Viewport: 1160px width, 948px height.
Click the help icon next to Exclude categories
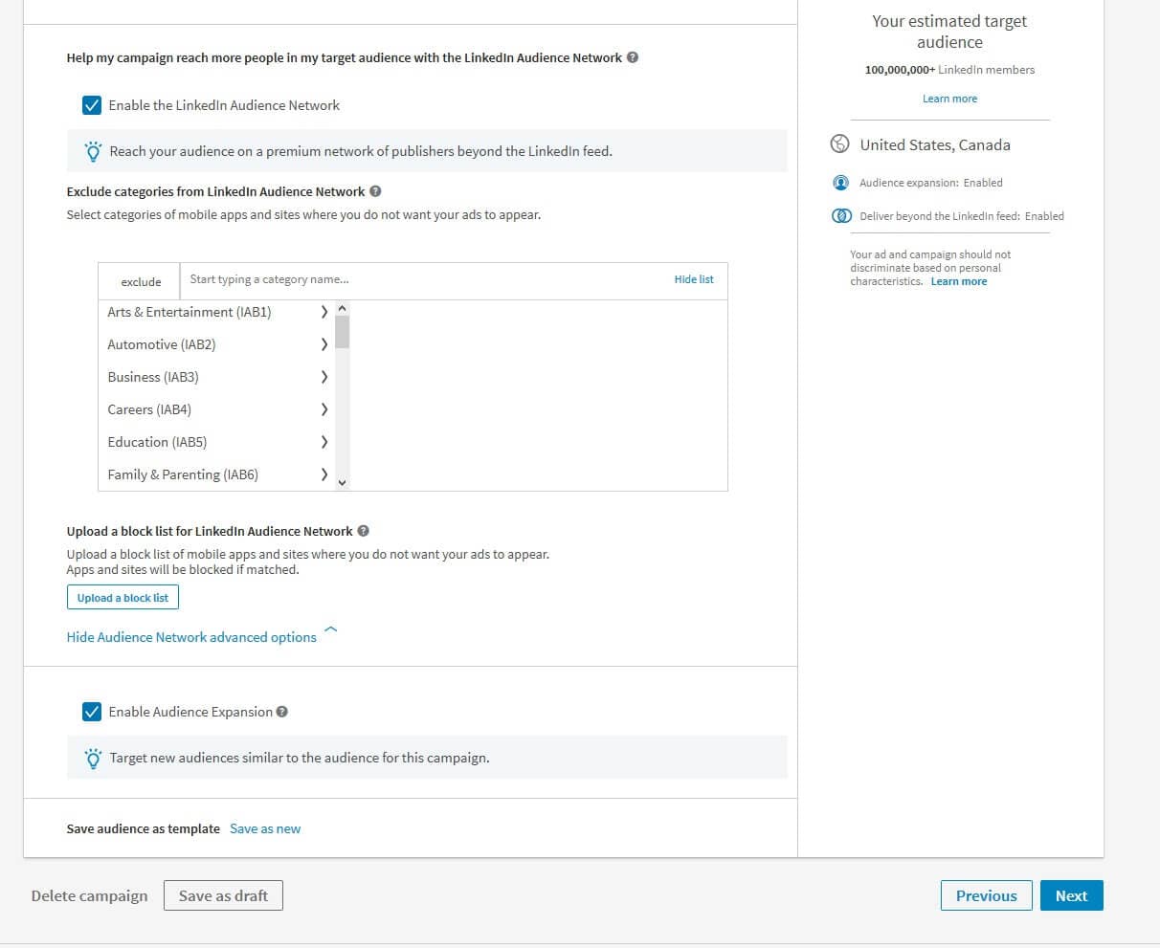[x=375, y=190]
